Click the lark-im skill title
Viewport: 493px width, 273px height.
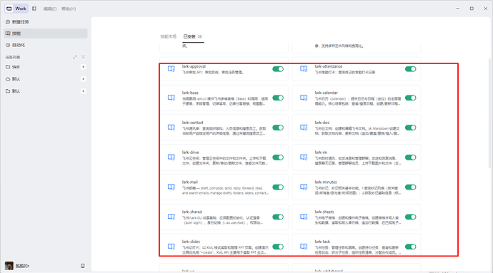coord(321,153)
